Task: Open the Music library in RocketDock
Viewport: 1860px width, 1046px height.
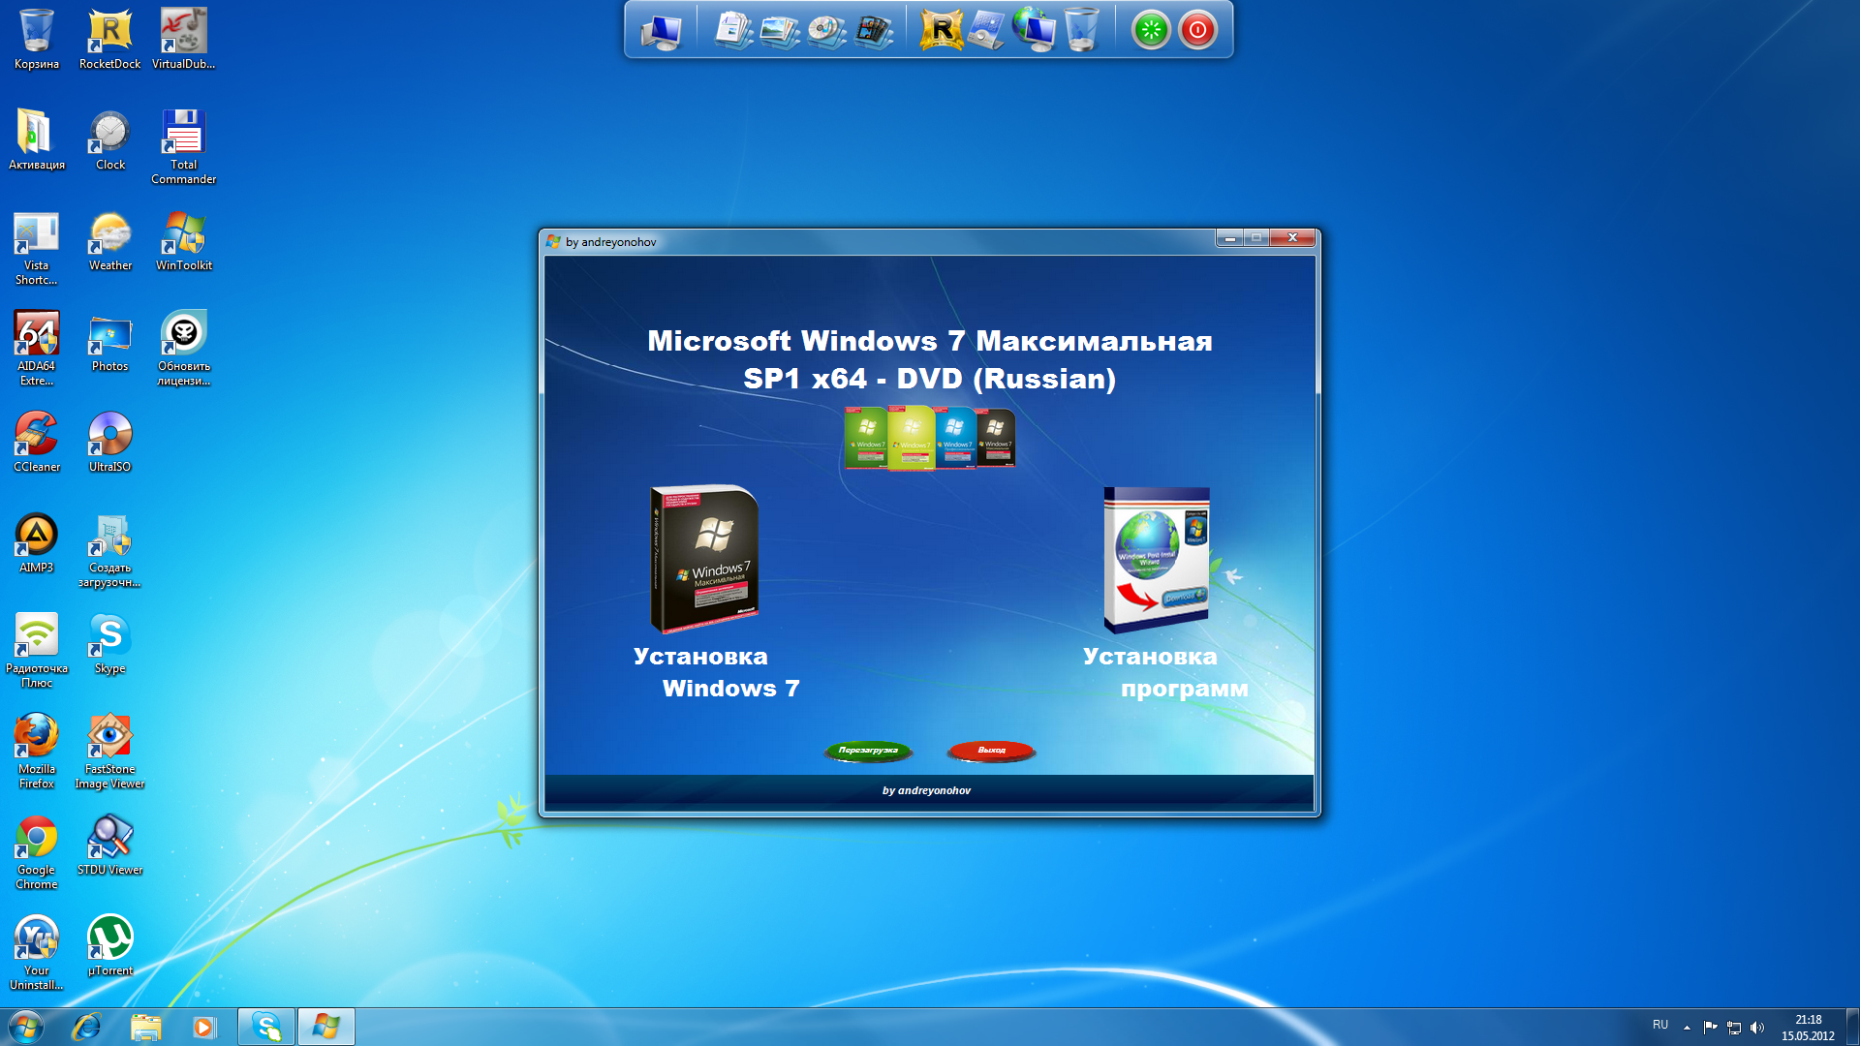Action: (x=826, y=30)
